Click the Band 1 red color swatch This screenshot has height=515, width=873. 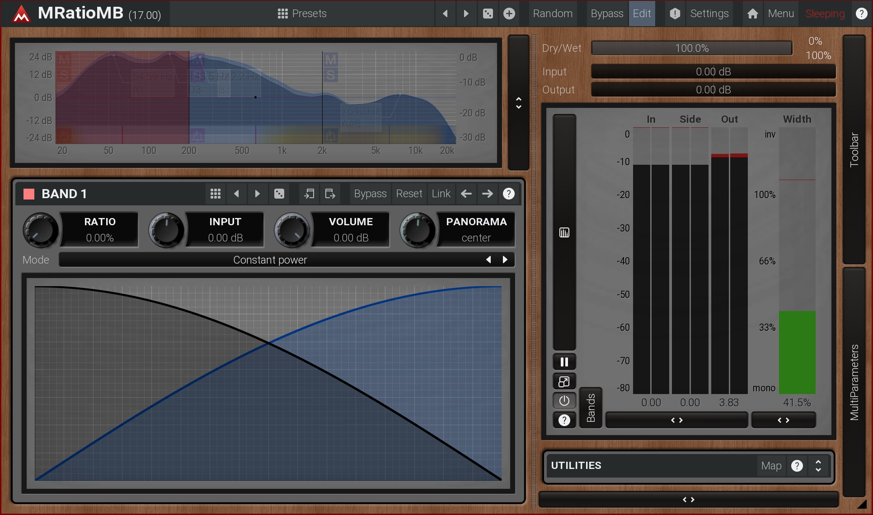(x=29, y=194)
